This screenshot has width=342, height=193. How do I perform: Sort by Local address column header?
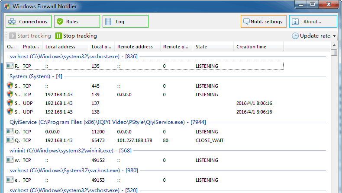66,47
